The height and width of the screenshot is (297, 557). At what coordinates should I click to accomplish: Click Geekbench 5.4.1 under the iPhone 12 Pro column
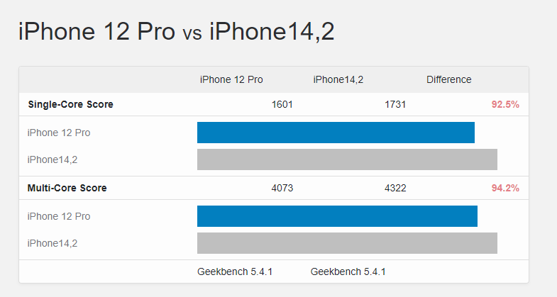(235, 271)
